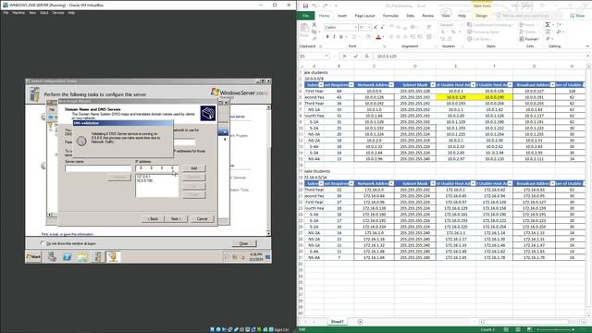Adjust the Excel zoom slider
Image resolution: width=592 pixels, height=333 pixels.
(x=555, y=329)
